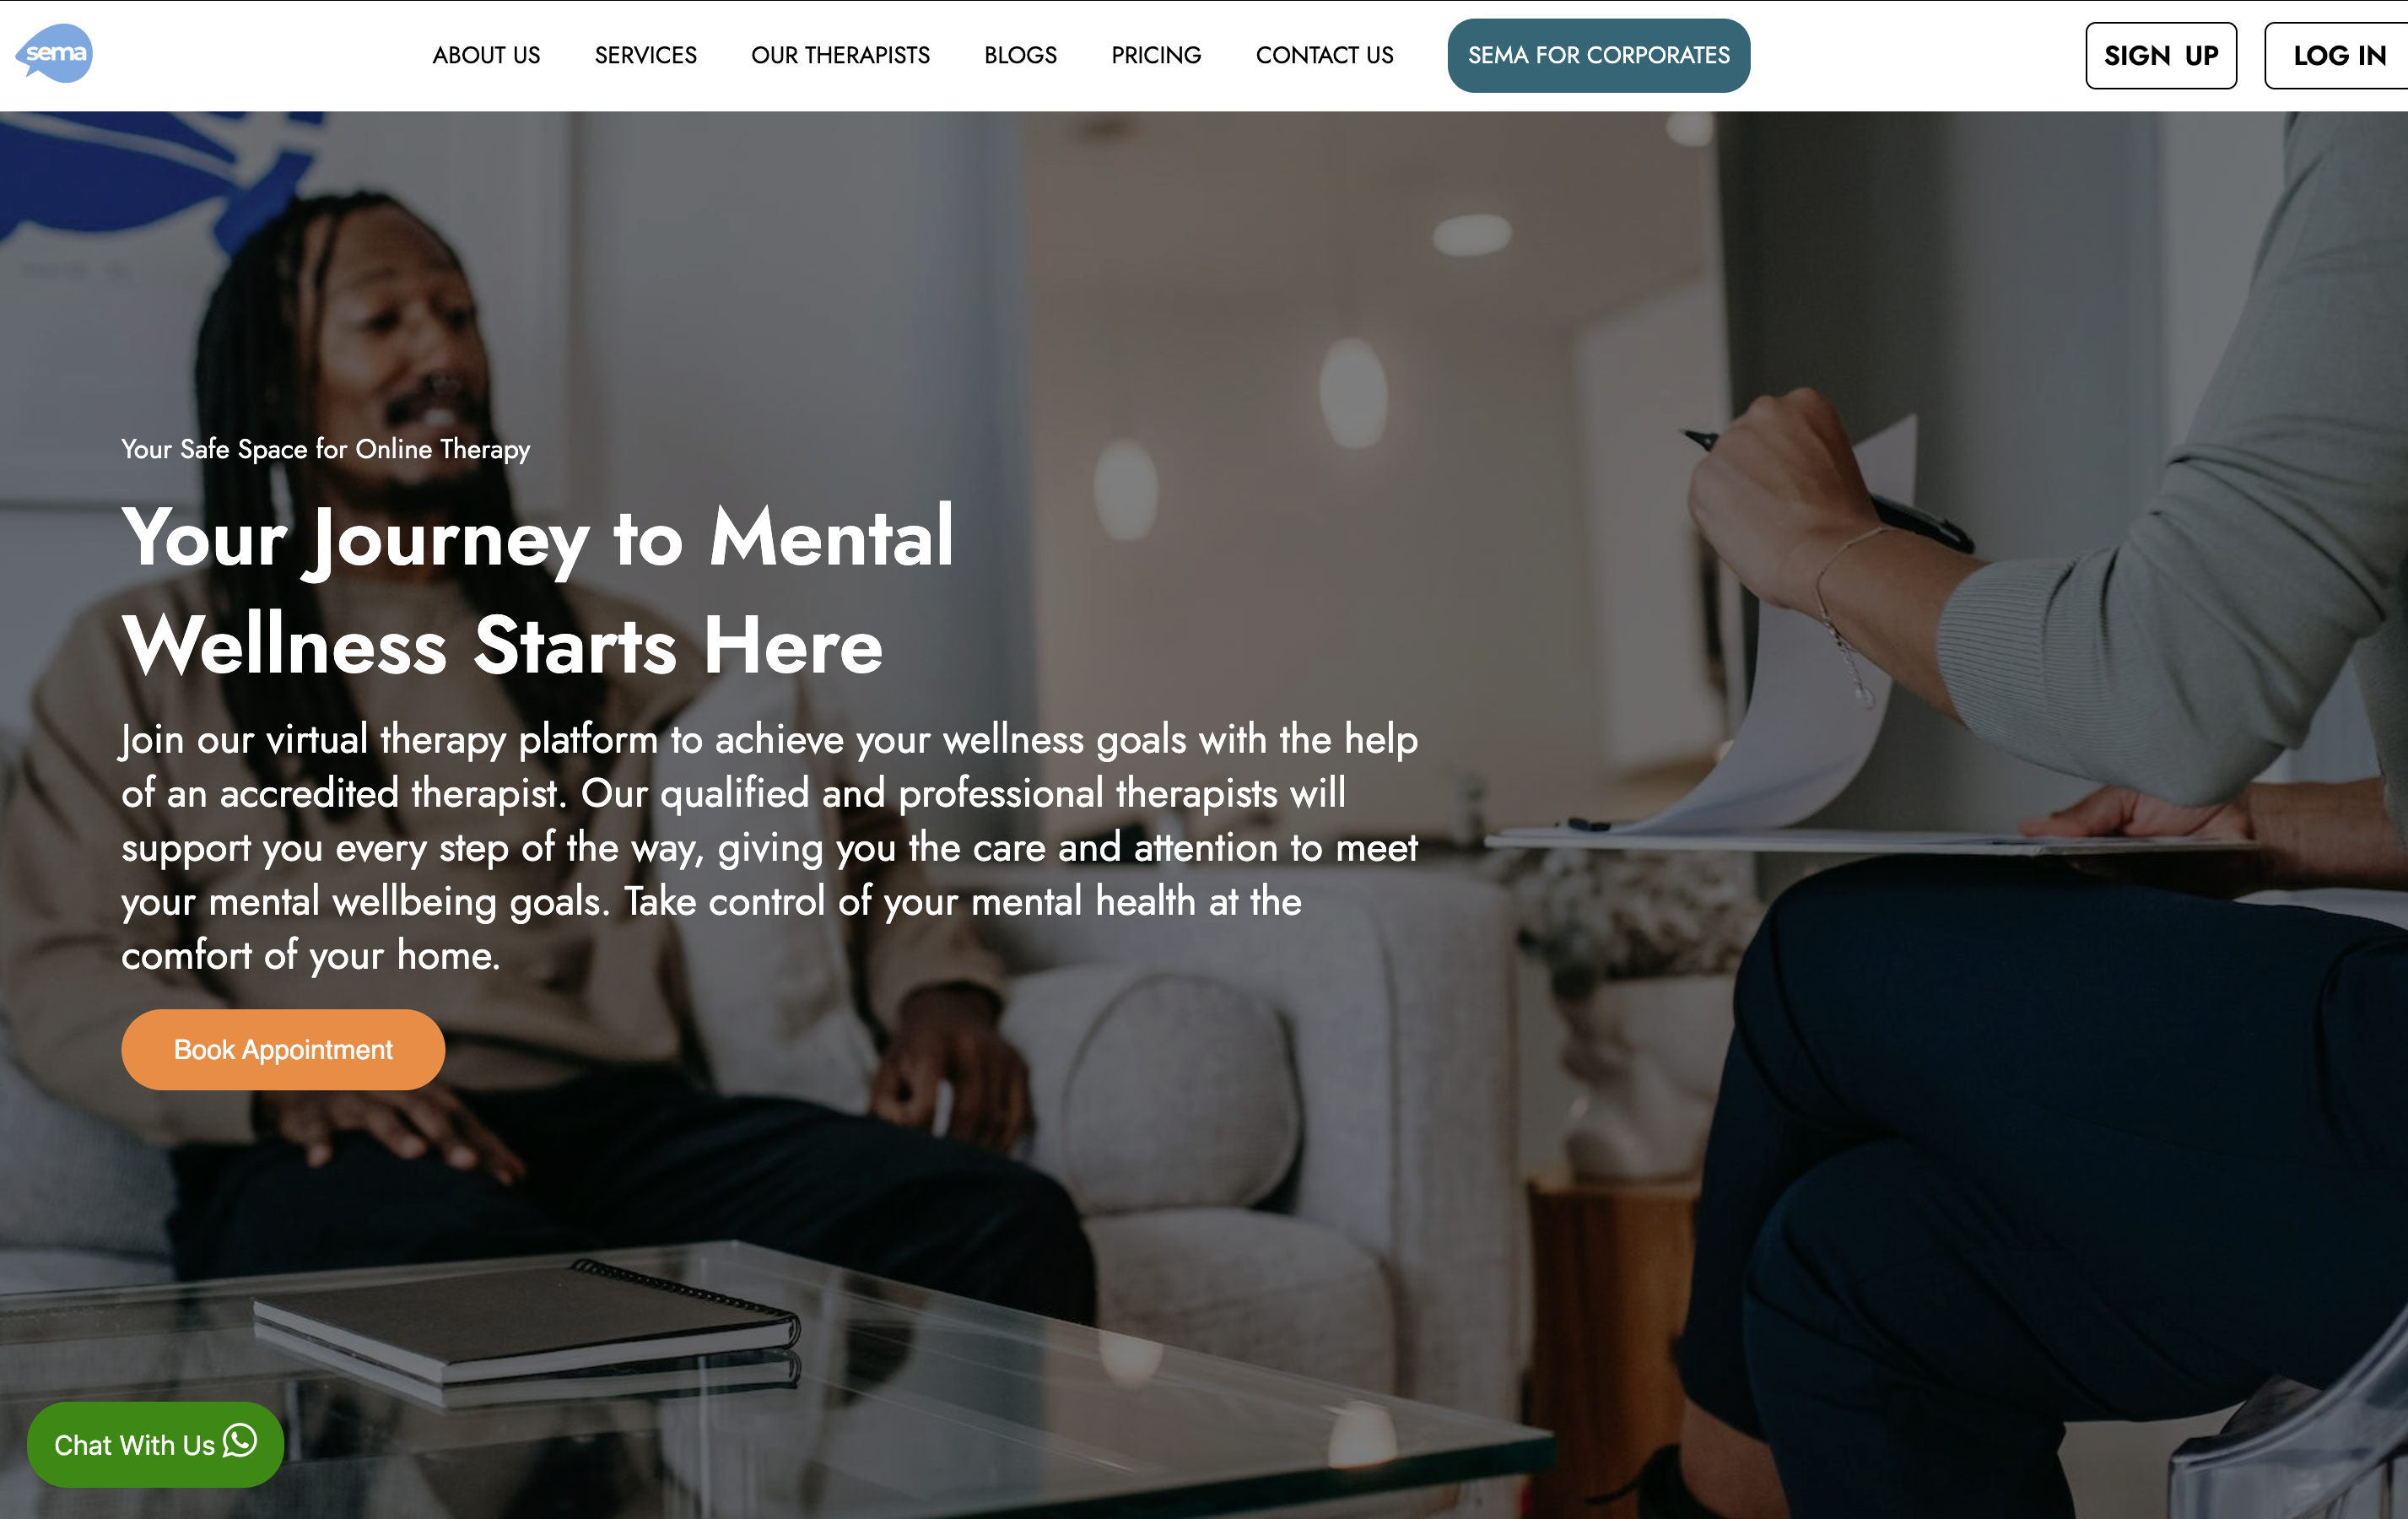Image resolution: width=2408 pixels, height=1519 pixels.
Task: Click the Sign Up button
Action: pos(2160,56)
